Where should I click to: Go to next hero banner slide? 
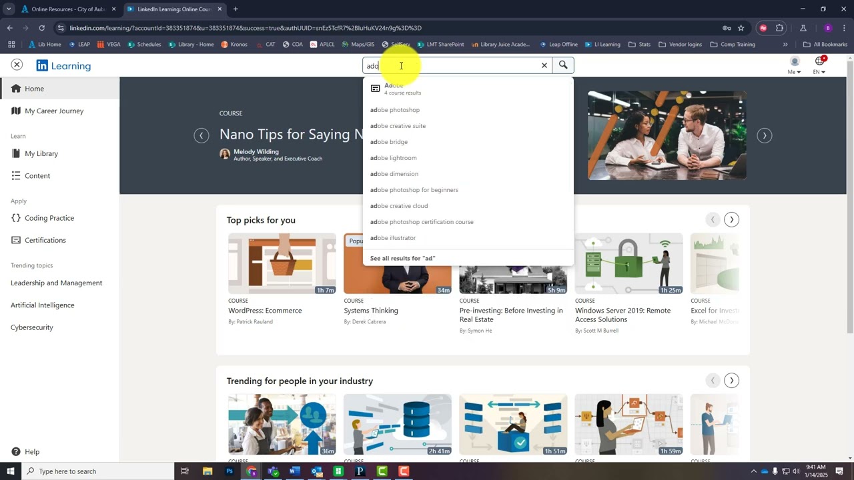[765, 135]
